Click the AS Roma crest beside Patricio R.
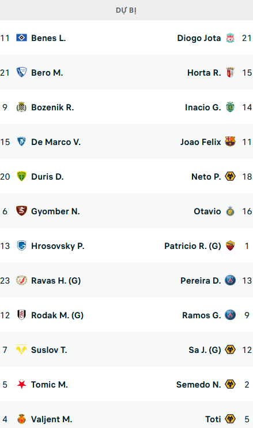 (230, 245)
